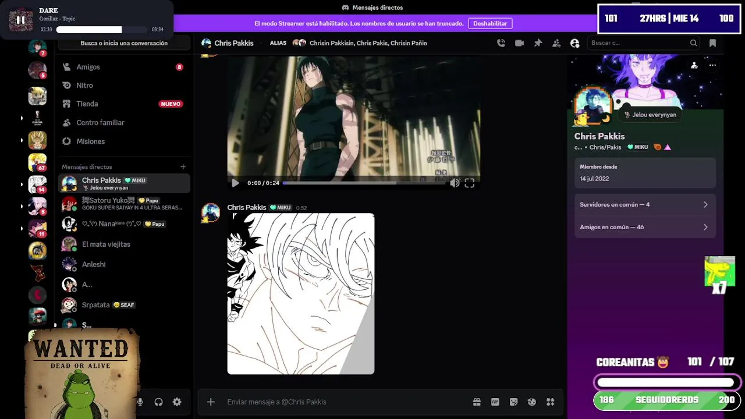The width and height of the screenshot is (745, 419).
Task: Click the NUEVO badge next to Tienda
Action: pyautogui.click(x=171, y=104)
